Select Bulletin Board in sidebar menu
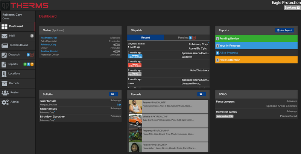Viewport: 301px width, 154px height. [19, 45]
